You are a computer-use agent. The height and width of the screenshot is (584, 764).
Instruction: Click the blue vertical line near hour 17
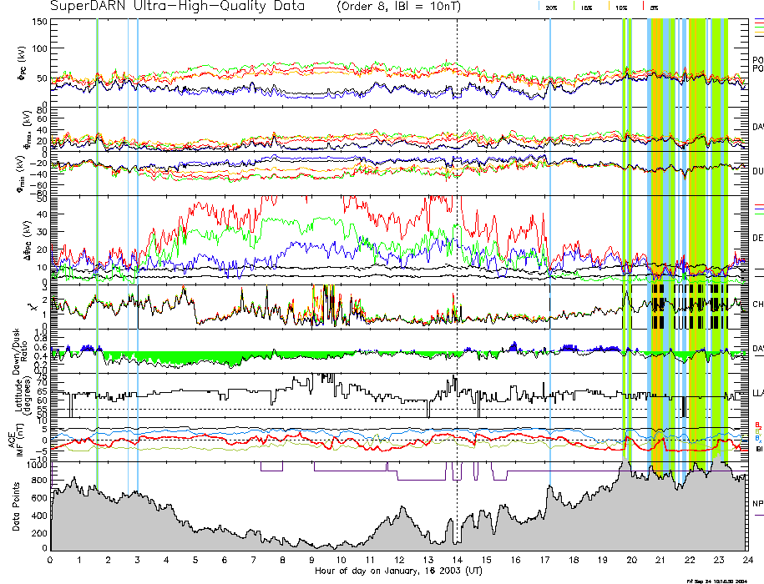click(550, 250)
